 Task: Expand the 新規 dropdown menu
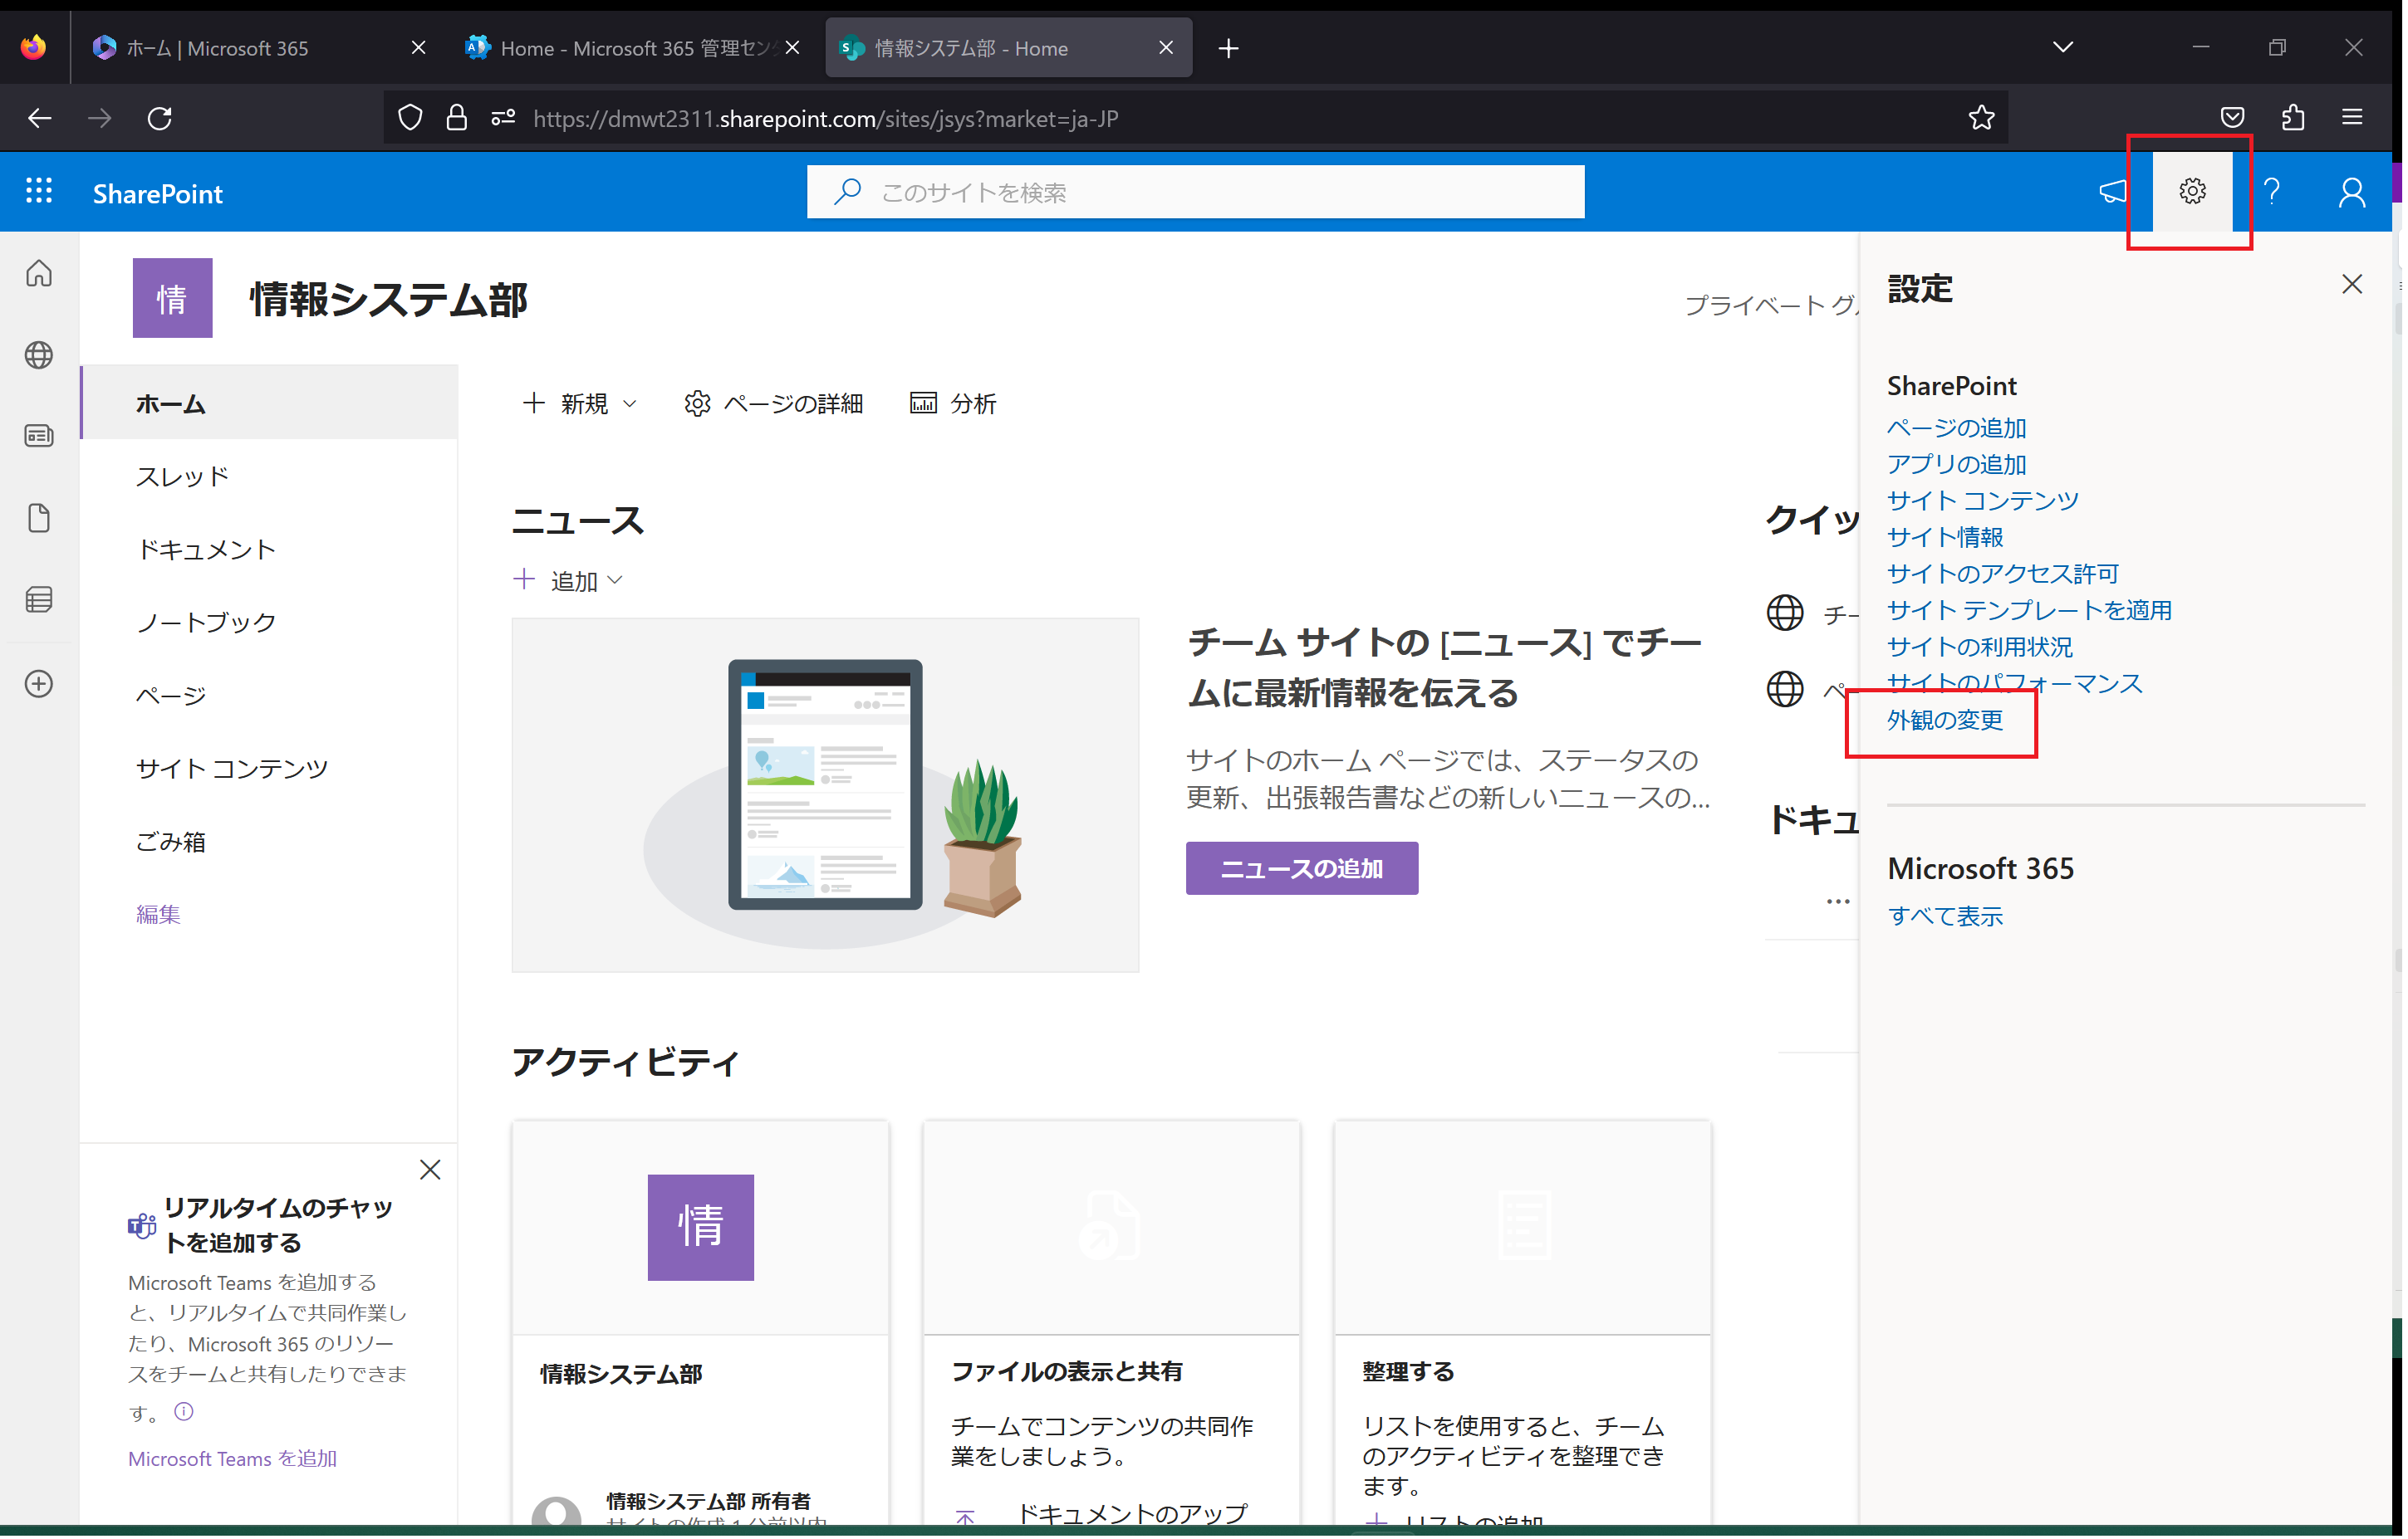pyautogui.click(x=580, y=403)
